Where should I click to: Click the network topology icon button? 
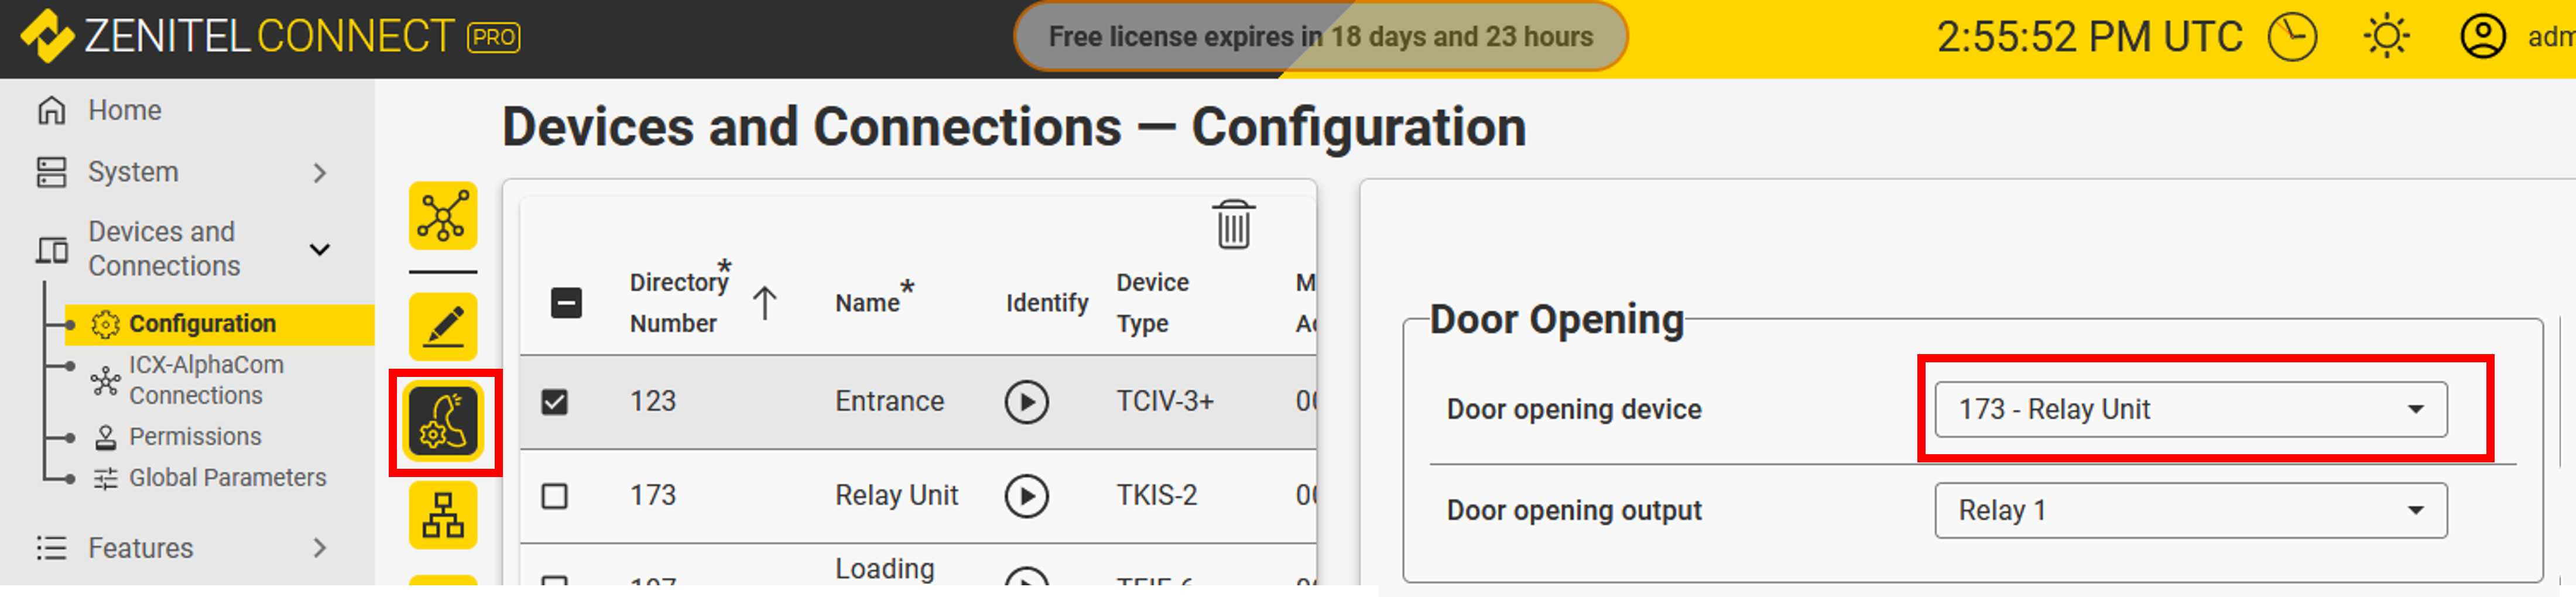click(x=442, y=216)
